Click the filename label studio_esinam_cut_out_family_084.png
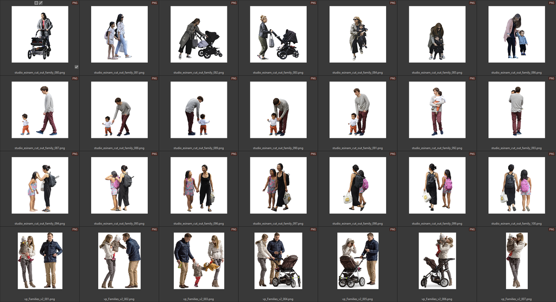 (x=357, y=72)
